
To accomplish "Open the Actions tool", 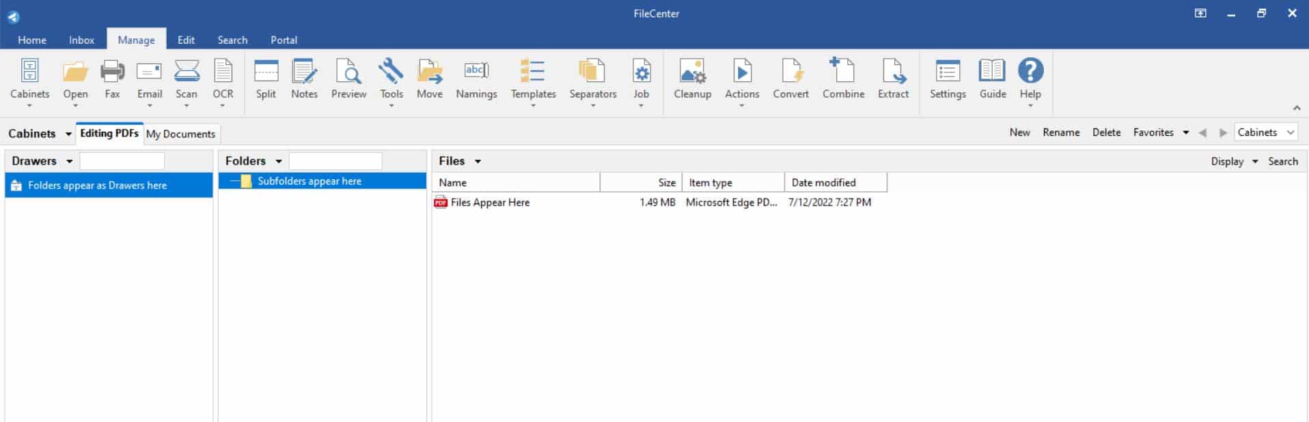I will point(742,71).
